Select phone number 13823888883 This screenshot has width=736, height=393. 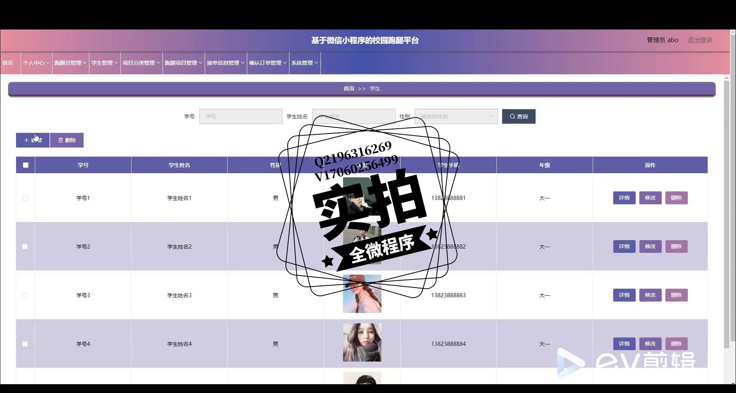(x=449, y=295)
